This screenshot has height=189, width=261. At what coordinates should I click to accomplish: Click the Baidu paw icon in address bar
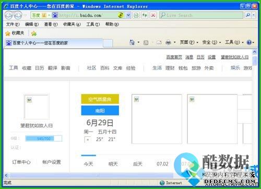pyautogui.click(x=55, y=15)
